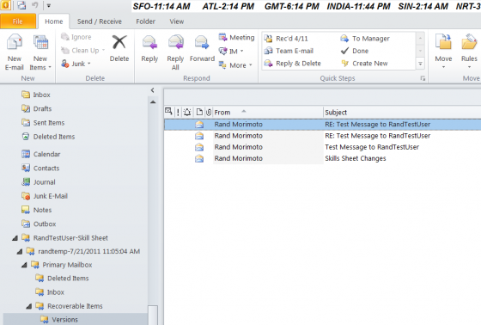Screen dimensions: 481x325
Task: Select Inbox under Primary Mailbox
Action: 50,292
